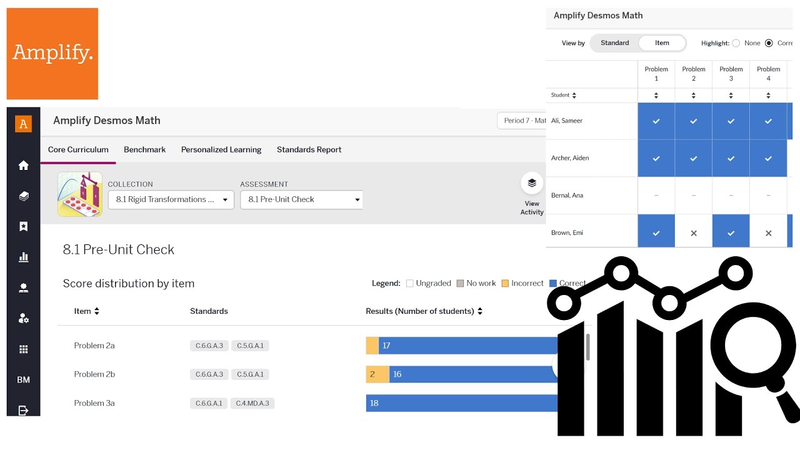Click the 8.1 Pre-Unit Check heading
Image resolution: width=800 pixels, height=450 pixels.
(119, 249)
